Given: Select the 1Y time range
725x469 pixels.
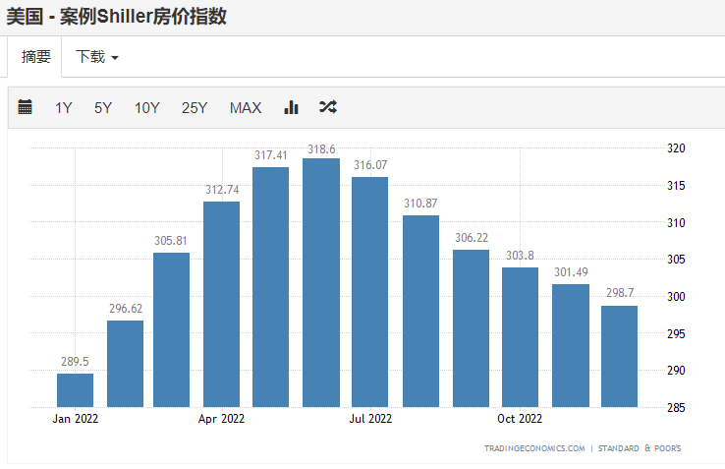Looking at the screenshot, I should point(64,108).
